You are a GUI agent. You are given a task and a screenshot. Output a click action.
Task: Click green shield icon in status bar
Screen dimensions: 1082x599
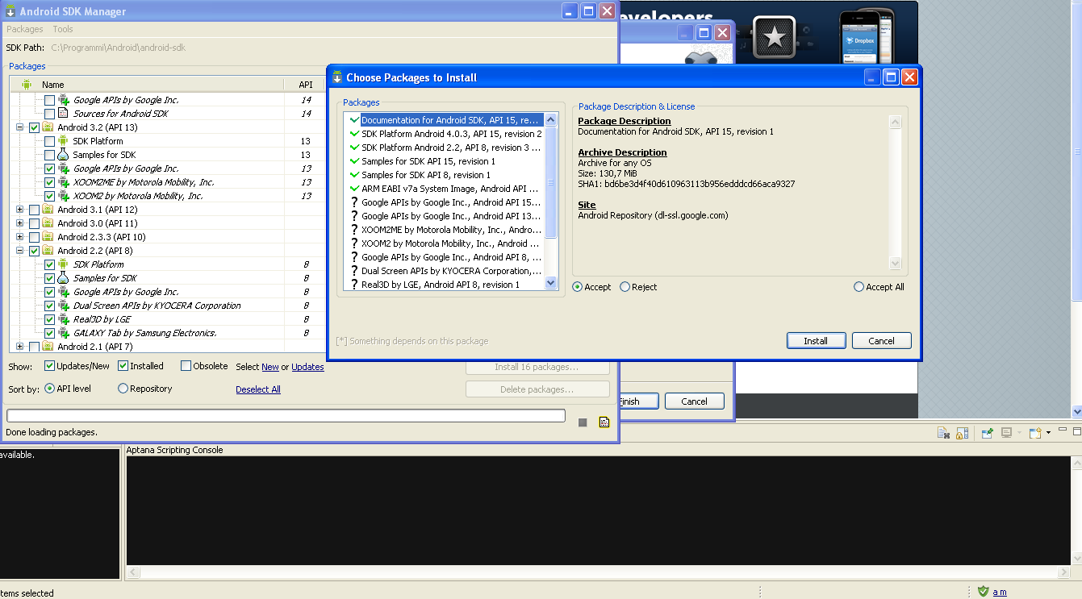[983, 592]
